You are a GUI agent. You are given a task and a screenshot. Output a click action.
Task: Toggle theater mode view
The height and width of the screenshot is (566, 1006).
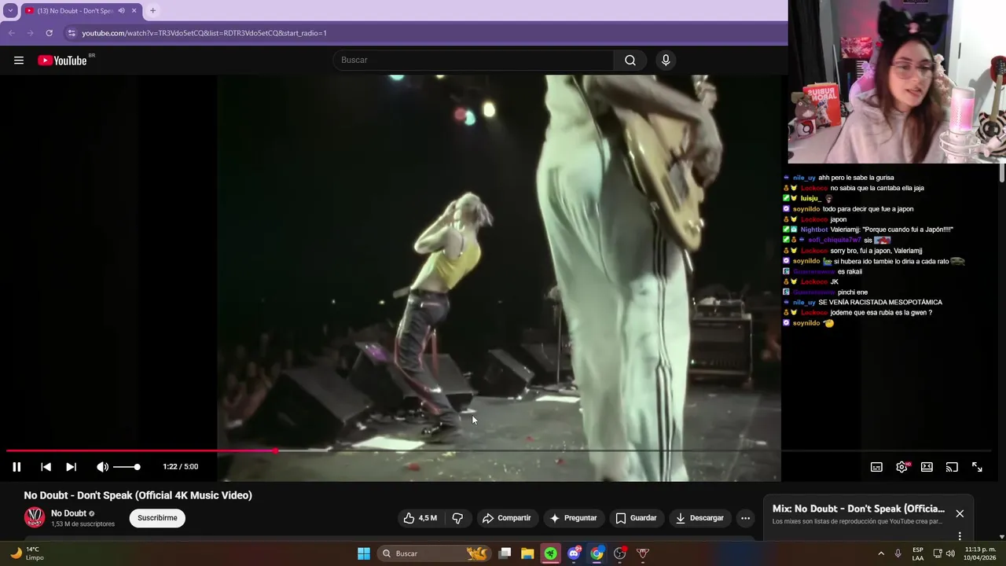pyautogui.click(x=927, y=467)
